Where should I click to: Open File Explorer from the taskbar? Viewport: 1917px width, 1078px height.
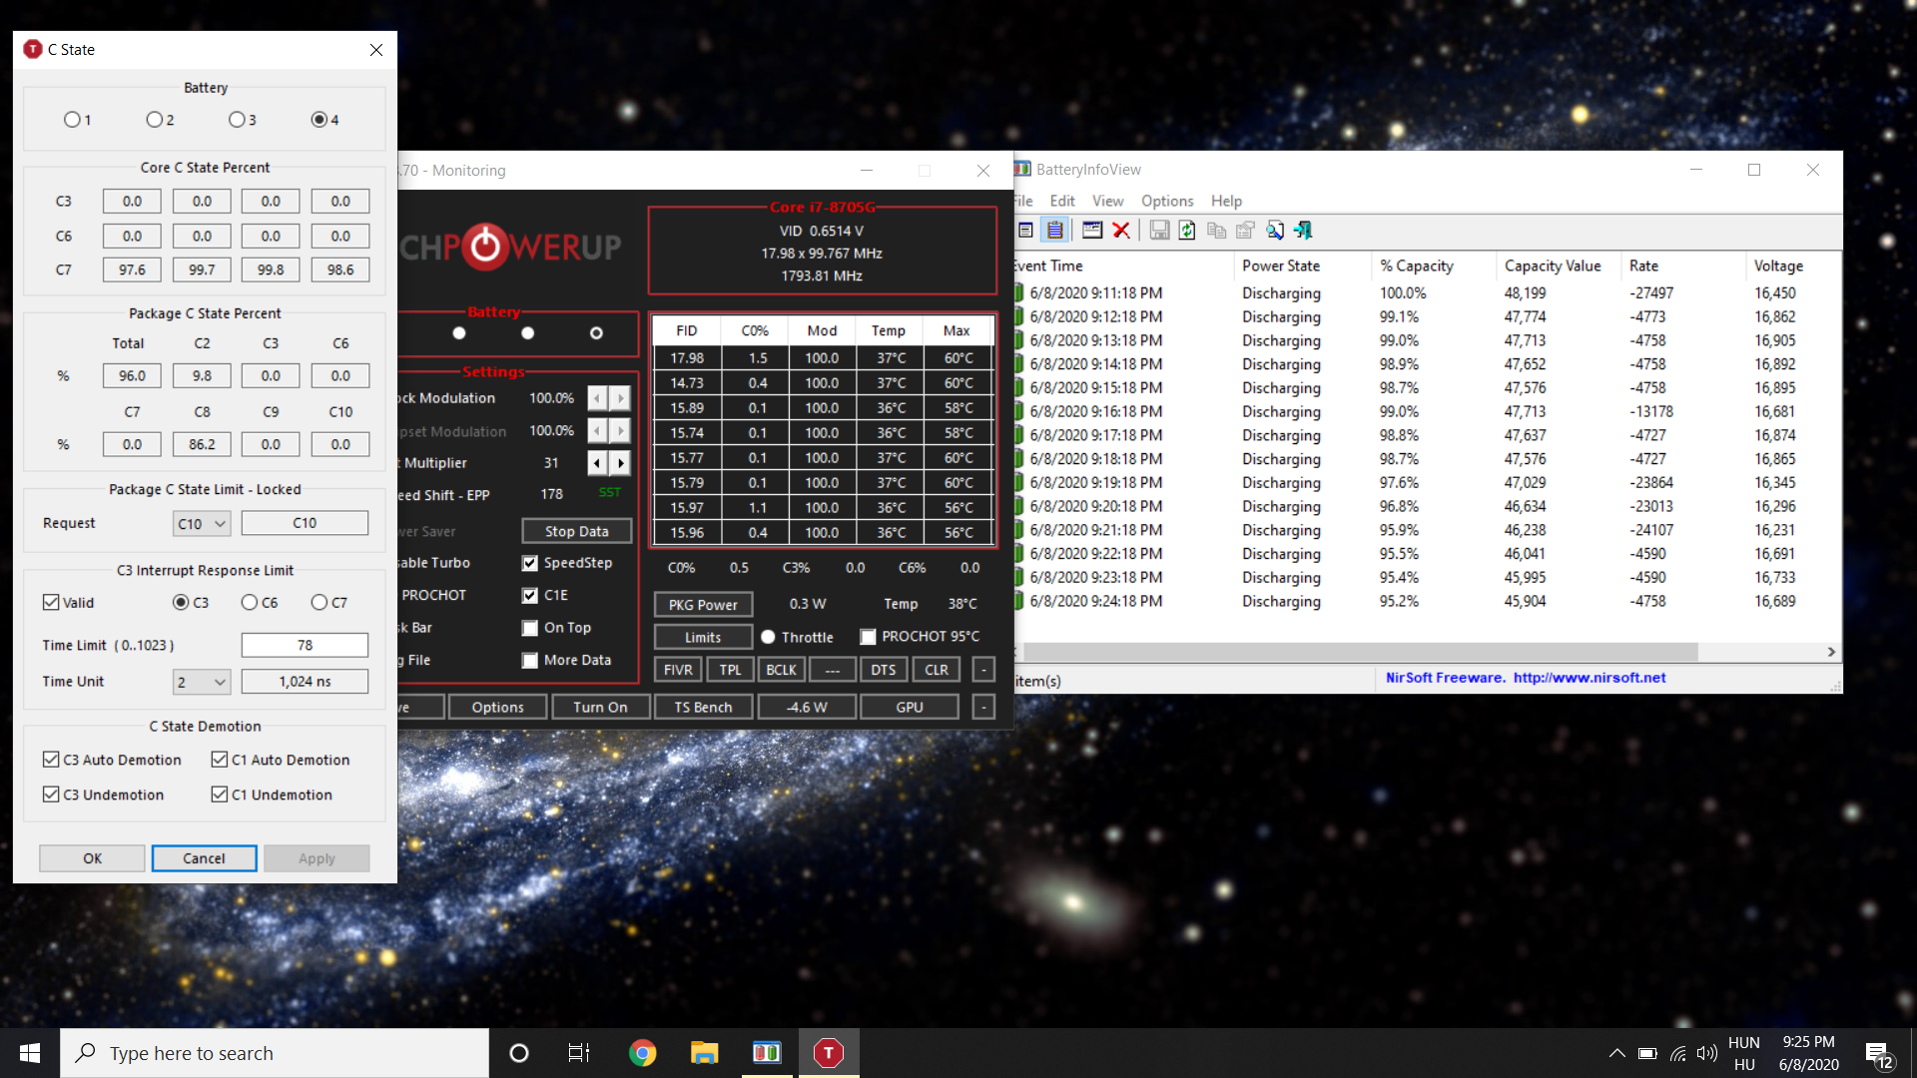pos(704,1053)
